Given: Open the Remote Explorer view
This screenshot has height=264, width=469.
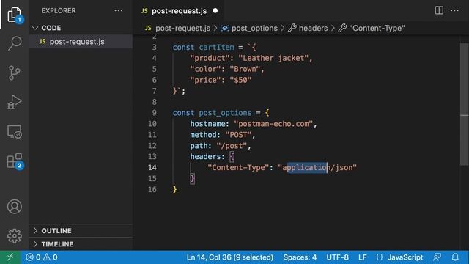Looking at the screenshot, I should (x=15, y=132).
